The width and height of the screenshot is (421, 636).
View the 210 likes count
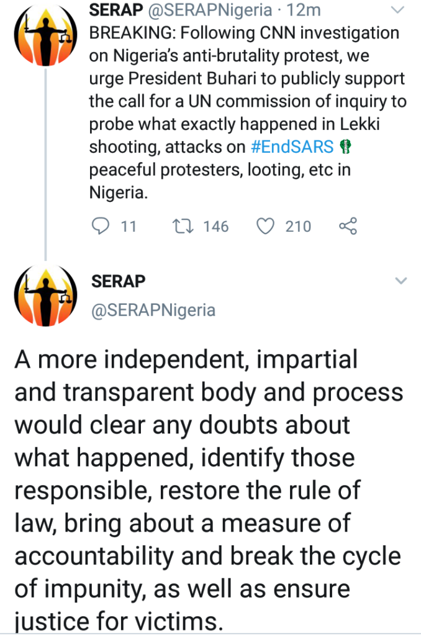pos(298,226)
